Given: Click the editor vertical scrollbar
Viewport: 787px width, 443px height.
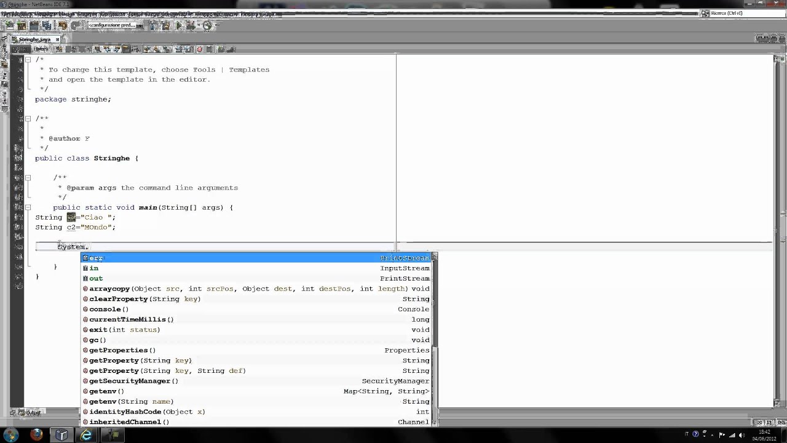Looking at the screenshot, I should (777, 231).
